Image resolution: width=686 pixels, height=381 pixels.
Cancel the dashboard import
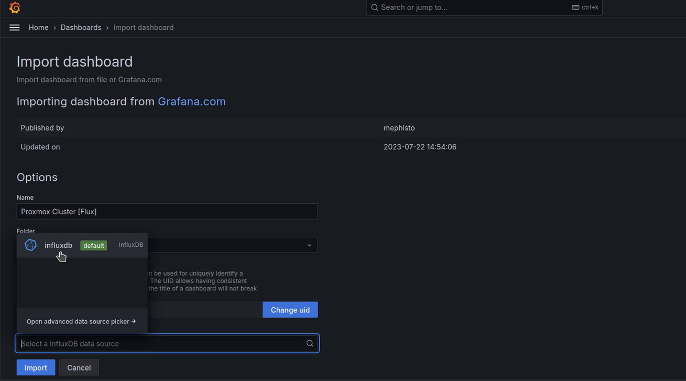(x=79, y=367)
